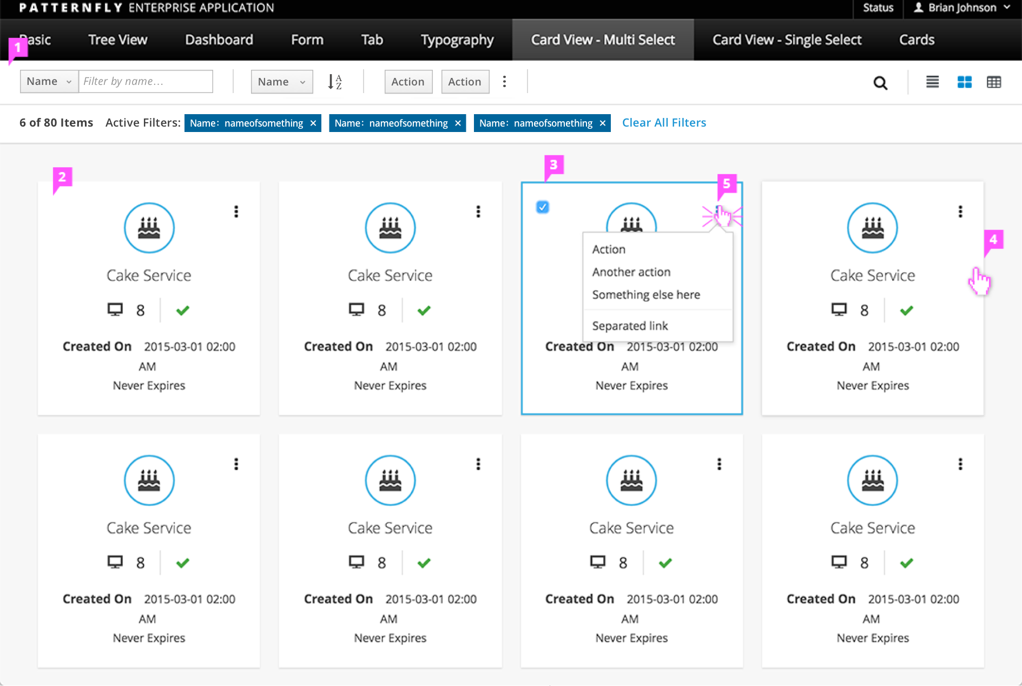Open the Brian Johnson user menu

pos(962,8)
